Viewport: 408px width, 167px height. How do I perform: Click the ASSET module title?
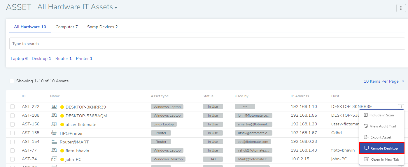19,7
